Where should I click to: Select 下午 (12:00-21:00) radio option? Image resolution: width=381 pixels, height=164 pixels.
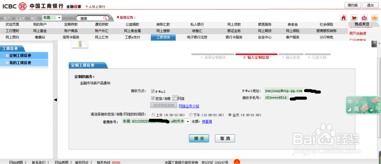(191, 115)
